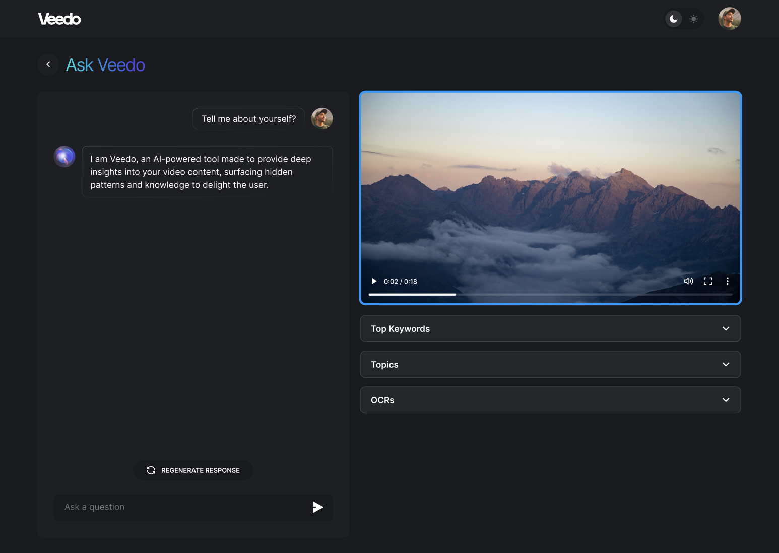Seek on the video progress bar
The image size is (779, 553).
tap(550, 294)
